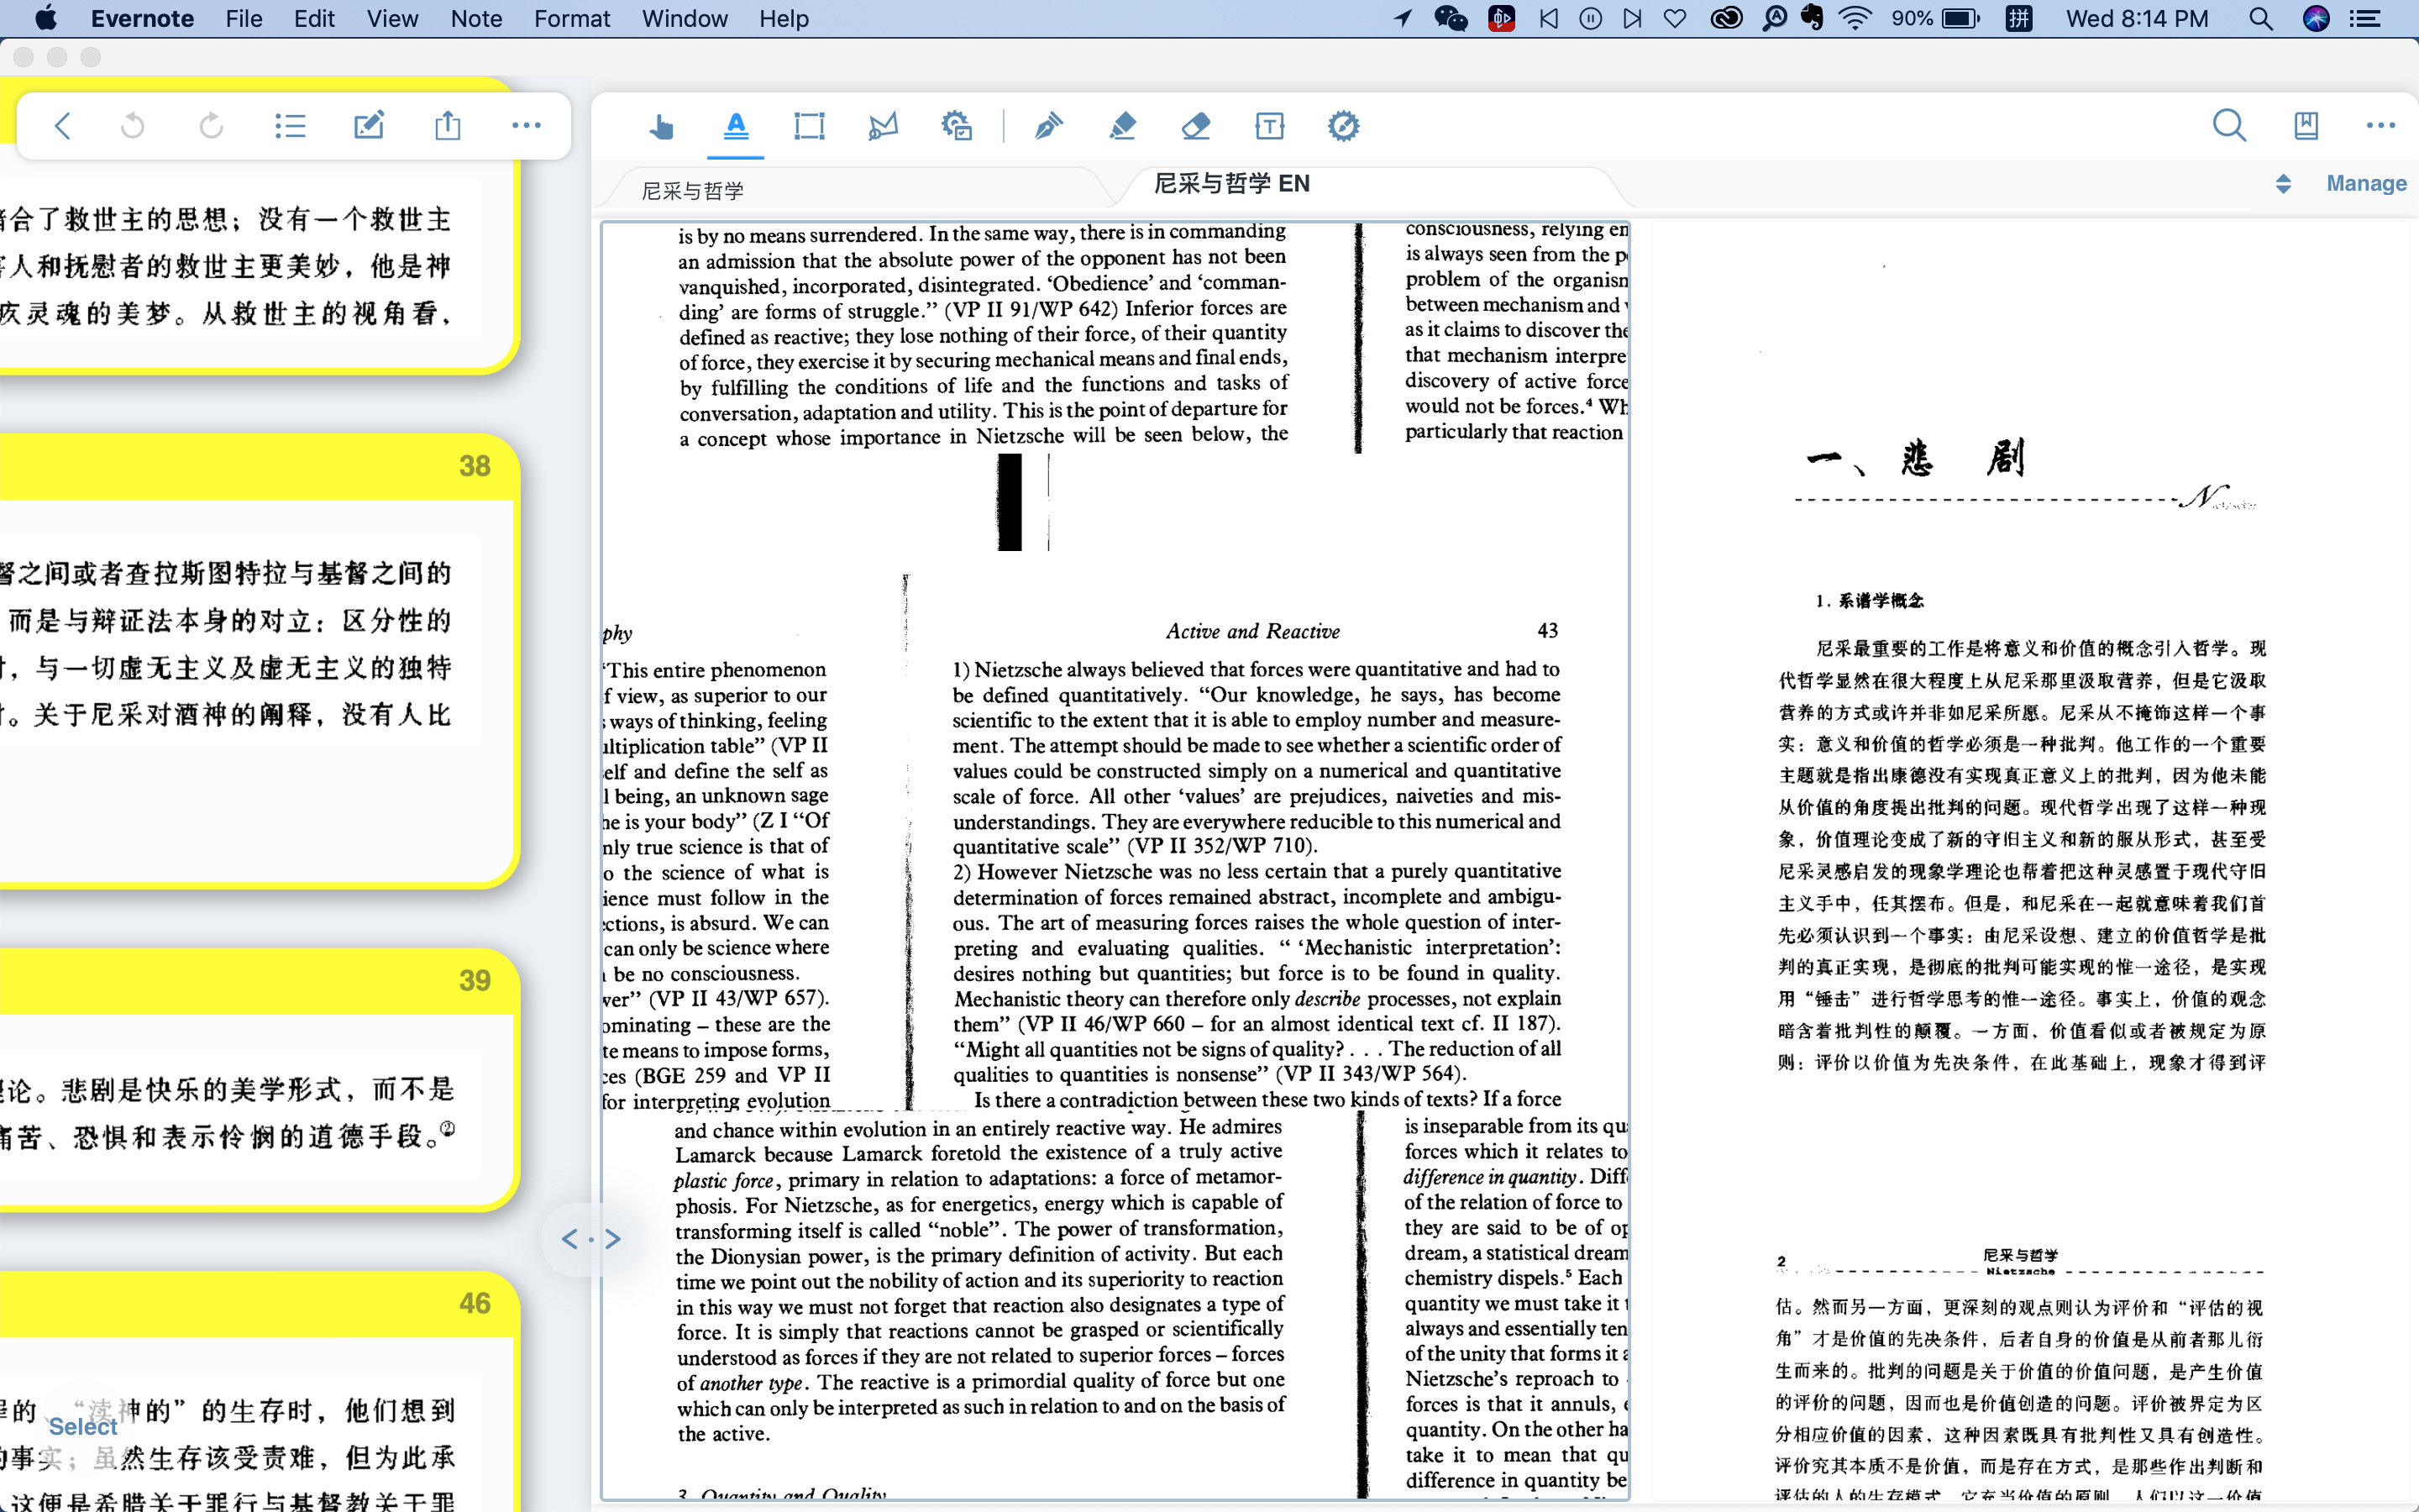This screenshot has height=1512, width=2419.
Task: Click the redo arrow icon
Action: pyautogui.click(x=211, y=126)
